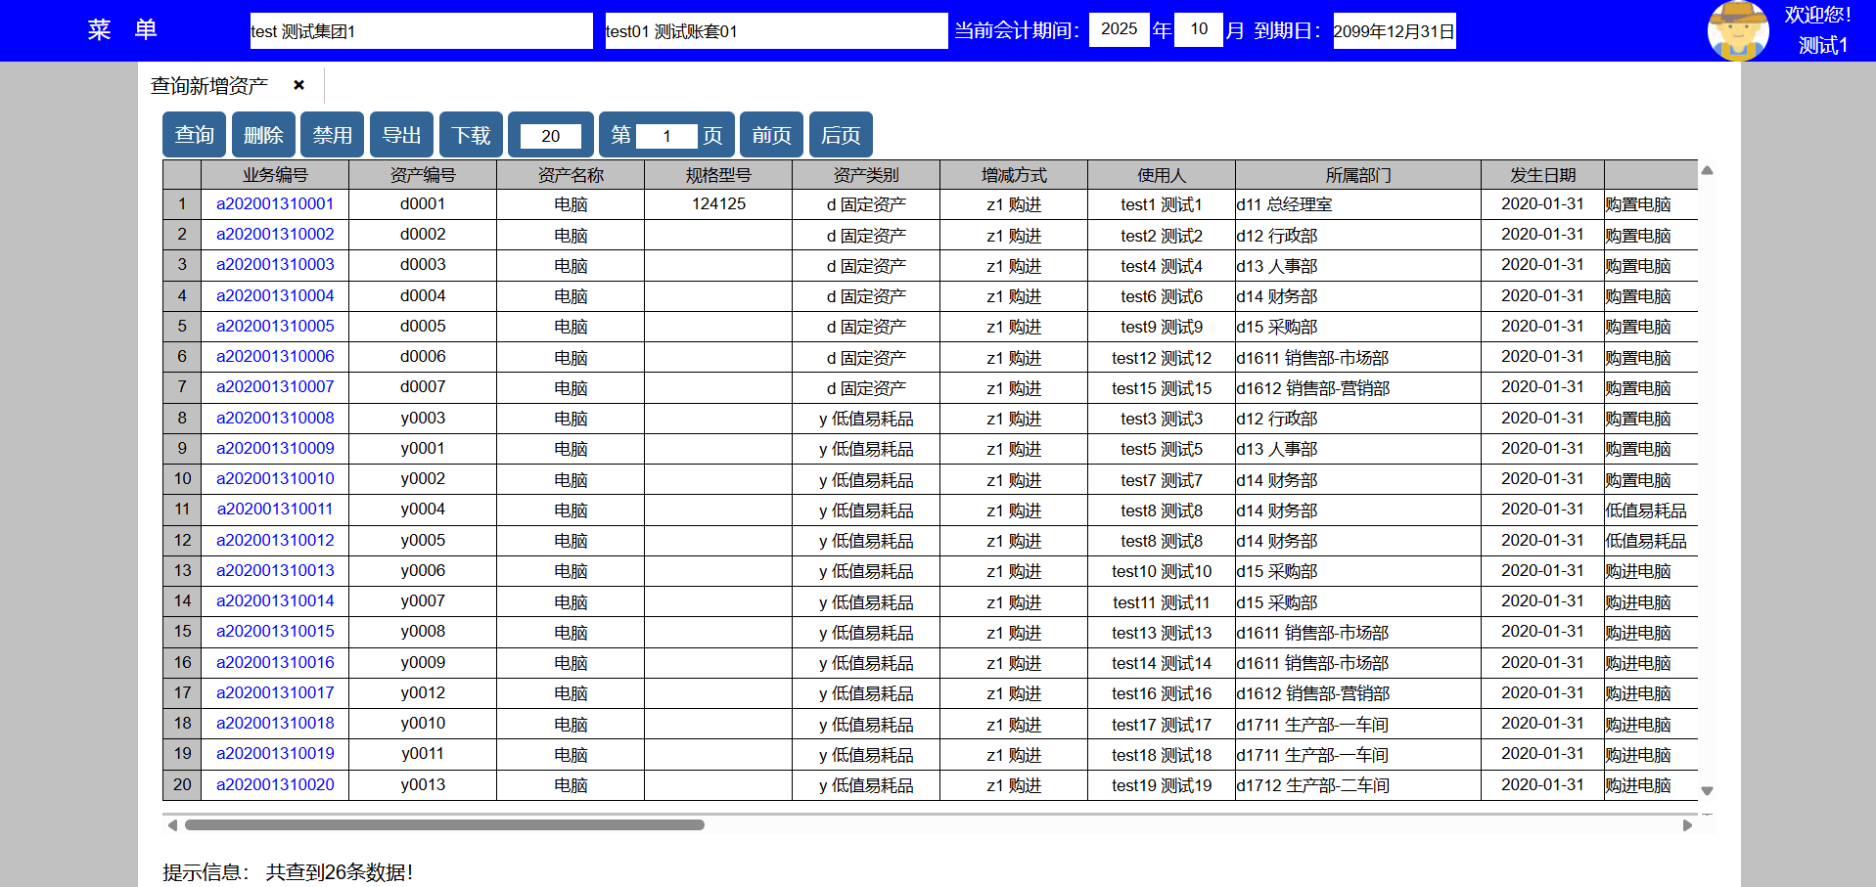Viewport: 1876px width, 887px height.
Task: Click the page size field showing 20
Action: tap(550, 136)
